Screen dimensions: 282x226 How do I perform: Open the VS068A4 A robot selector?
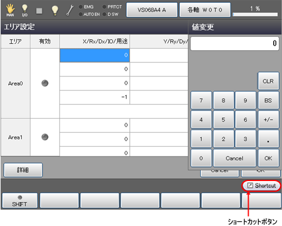click(152, 10)
